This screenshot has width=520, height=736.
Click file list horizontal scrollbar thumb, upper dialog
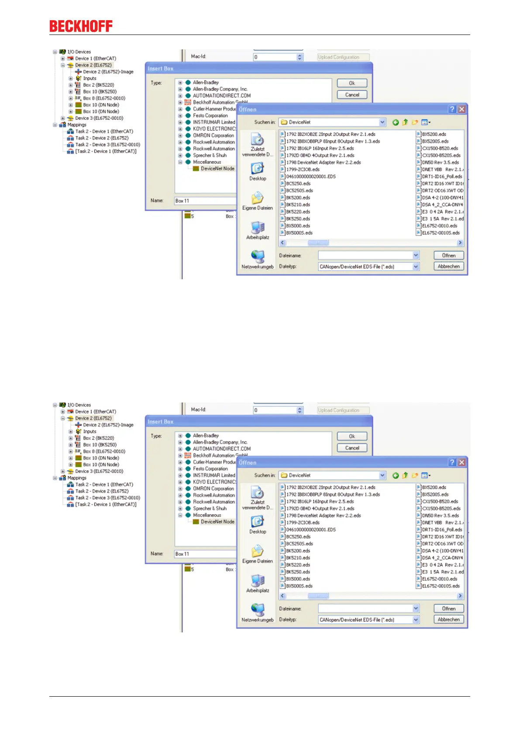[x=318, y=243]
